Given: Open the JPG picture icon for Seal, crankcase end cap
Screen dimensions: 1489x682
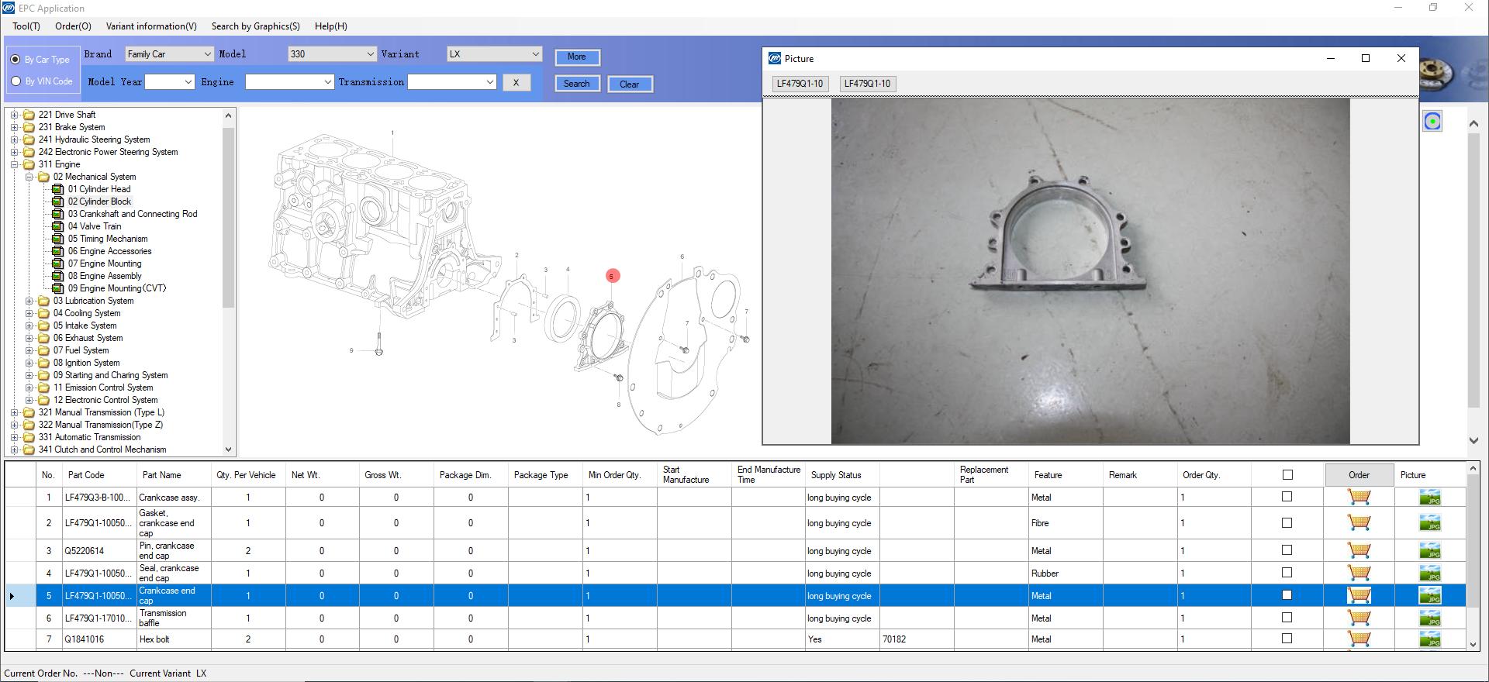Looking at the screenshot, I should 1429,573.
